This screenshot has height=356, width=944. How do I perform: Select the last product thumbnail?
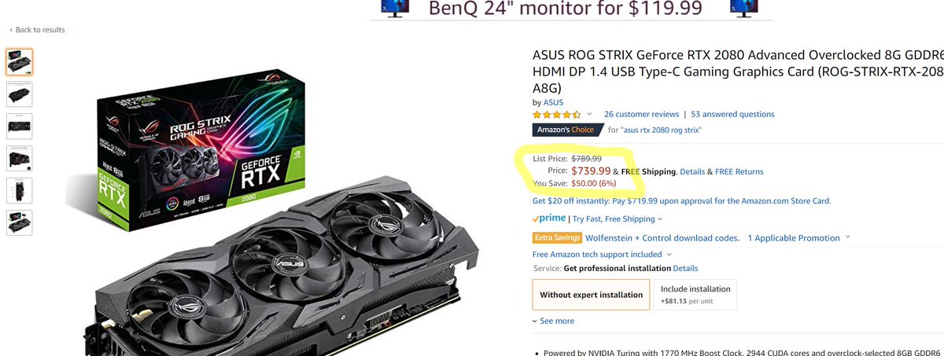pos(20,222)
